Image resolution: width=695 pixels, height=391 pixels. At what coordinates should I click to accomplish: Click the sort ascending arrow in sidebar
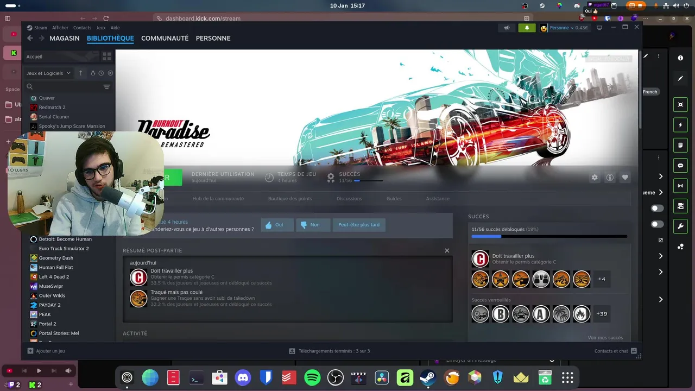(x=80, y=73)
